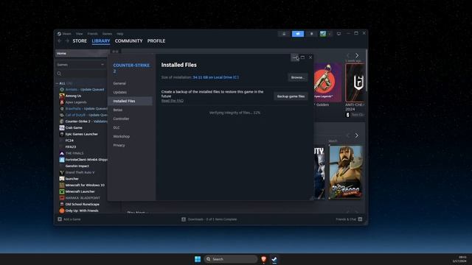Select DLC in properties sidebar
The image size is (472, 265).
(x=130, y=127)
